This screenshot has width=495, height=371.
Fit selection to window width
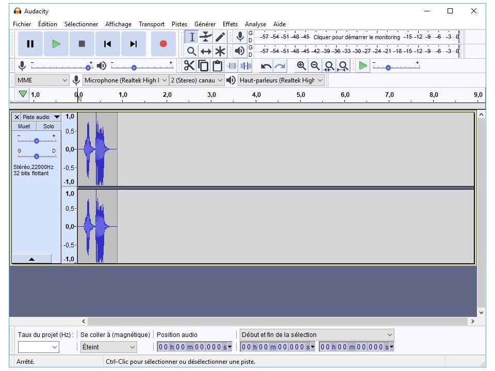[329, 65]
